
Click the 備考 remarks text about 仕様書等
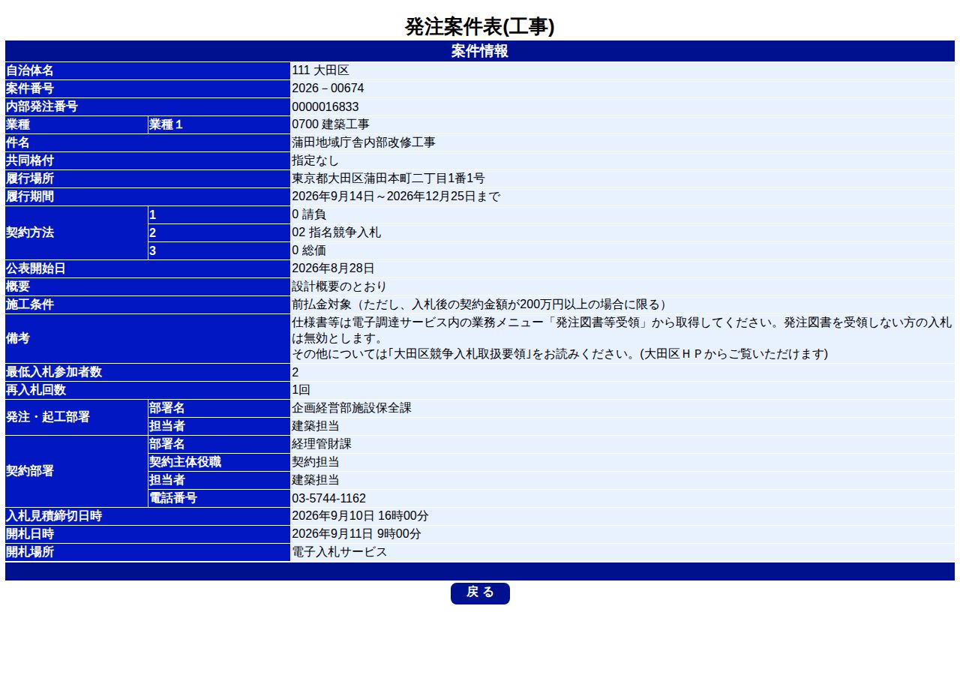(x=622, y=338)
